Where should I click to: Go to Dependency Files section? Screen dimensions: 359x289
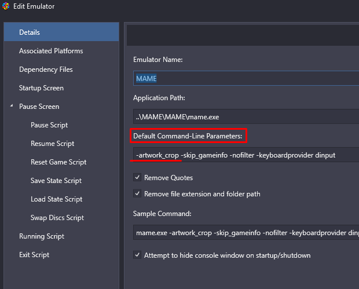click(x=61, y=69)
